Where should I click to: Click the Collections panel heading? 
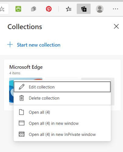point(25,27)
